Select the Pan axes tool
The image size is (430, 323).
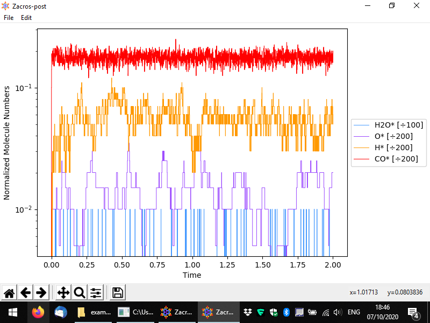point(63,293)
